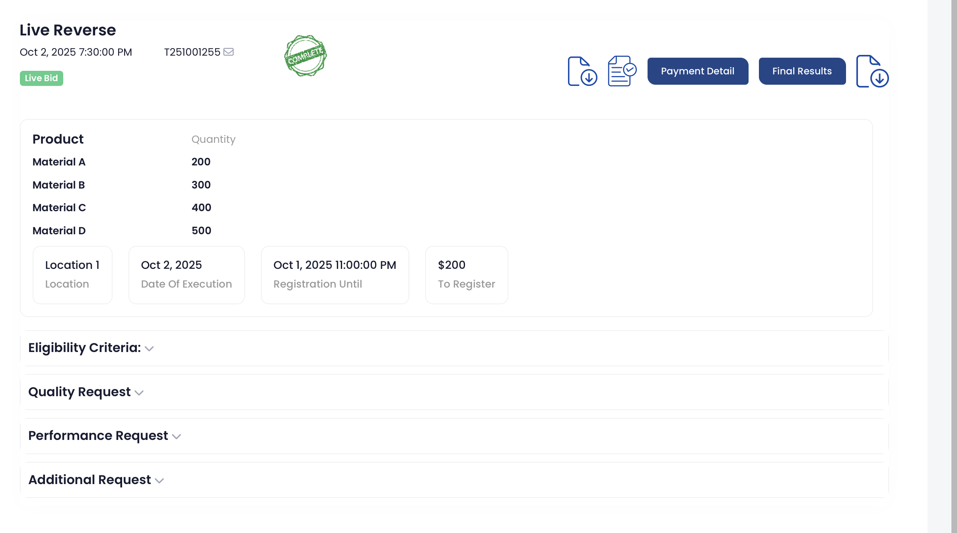
Task: Expand the Quality Request chevron
Action: click(139, 393)
